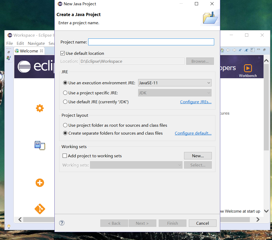
Task: Select Use default JRE radio button
Action: (x=65, y=102)
